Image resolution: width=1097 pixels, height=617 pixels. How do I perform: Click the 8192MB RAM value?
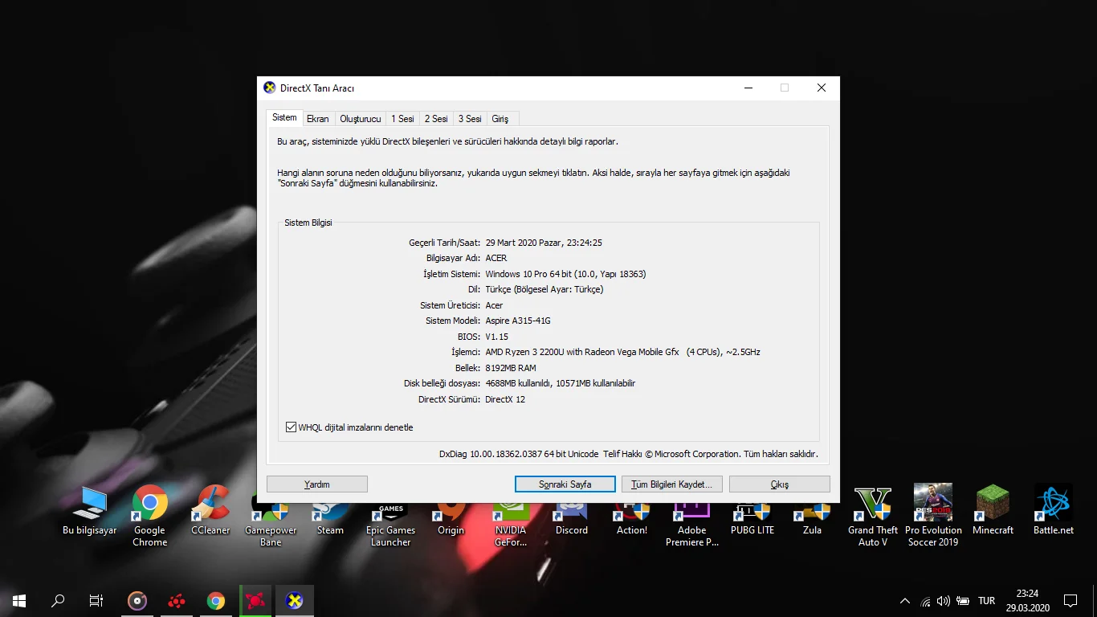[511, 368]
